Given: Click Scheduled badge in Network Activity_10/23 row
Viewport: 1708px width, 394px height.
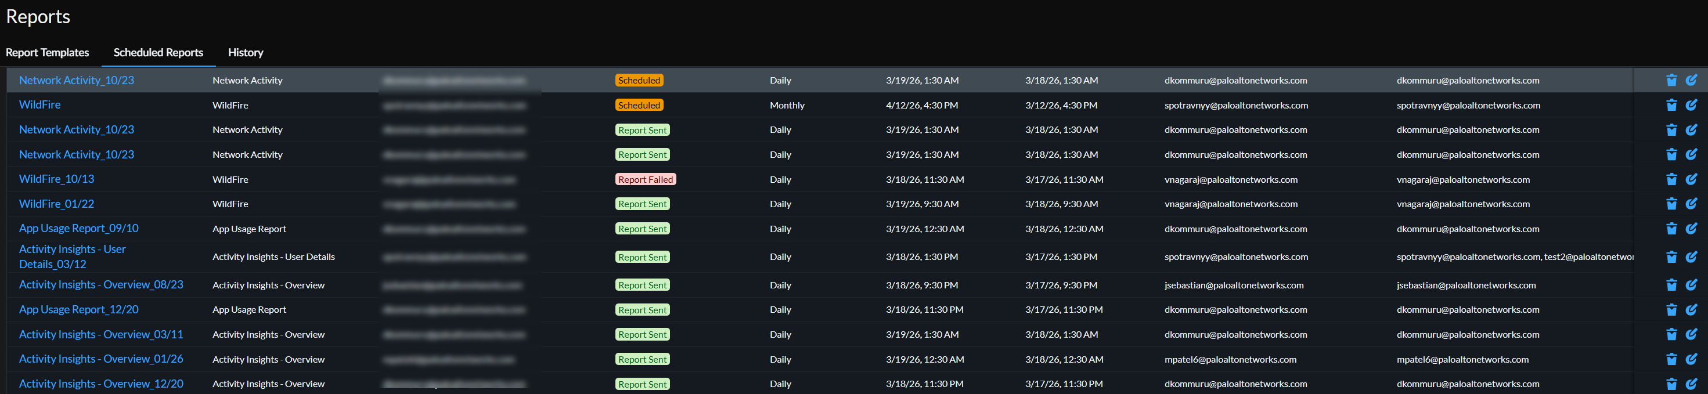Looking at the screenshot, I should [x=639, y=80].
